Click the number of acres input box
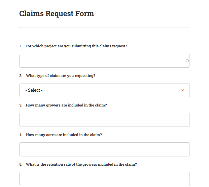 click(104, 149)
